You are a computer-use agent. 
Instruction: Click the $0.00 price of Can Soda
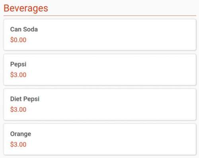[18, 40]
